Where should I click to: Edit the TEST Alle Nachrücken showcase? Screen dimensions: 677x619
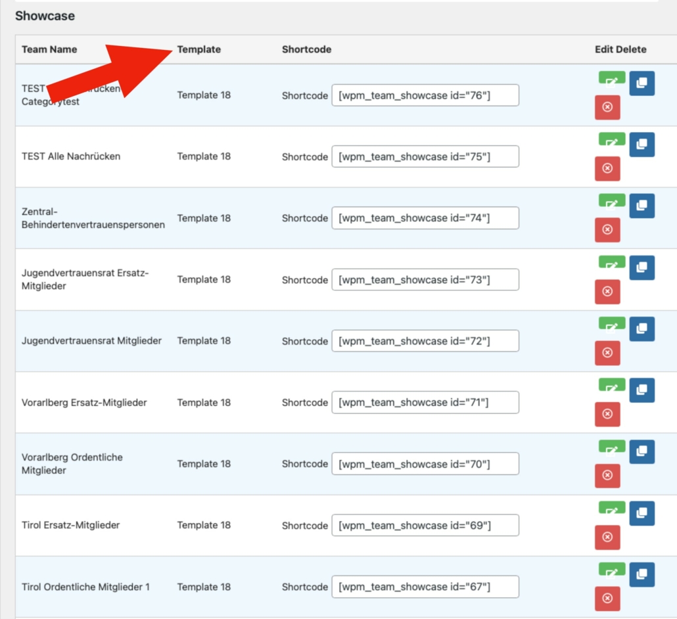(x=611, y=140)
